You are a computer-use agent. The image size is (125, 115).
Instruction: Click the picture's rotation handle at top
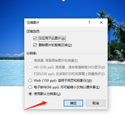click(63, 1)
